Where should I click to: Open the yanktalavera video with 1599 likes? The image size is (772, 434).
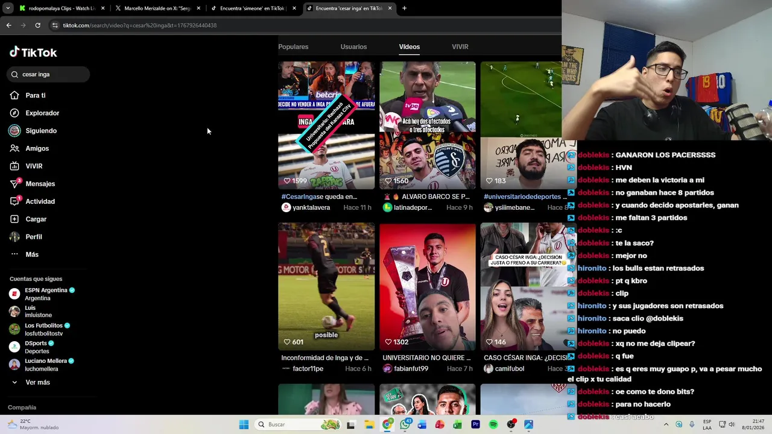tap(326, 125)
